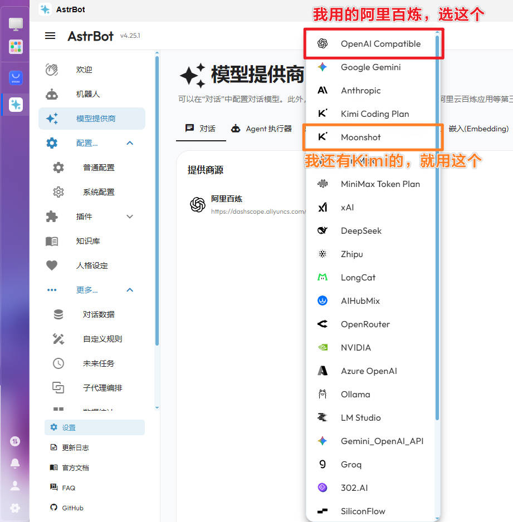This screenshot has width=513, height=522.
Task: Collapse the 配置 section chevron
Action: click(130, 143)
